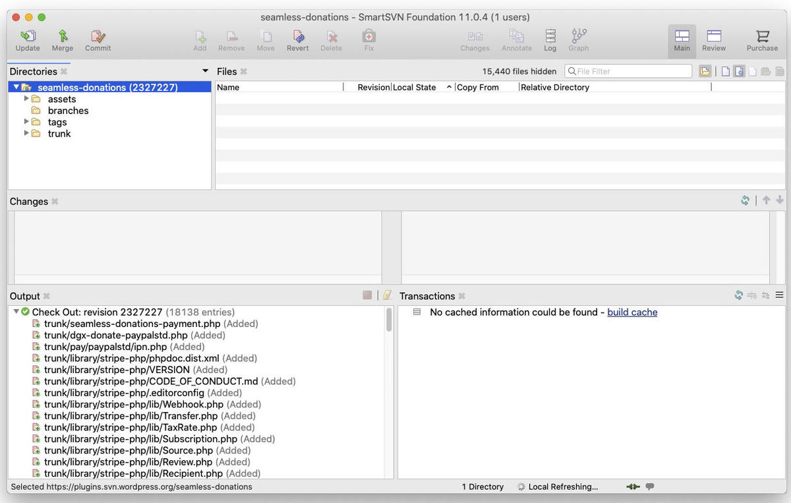Viewport: 791px width, 503px height.
Task: Open the Log viewer
Action: (x=550, y=40)
